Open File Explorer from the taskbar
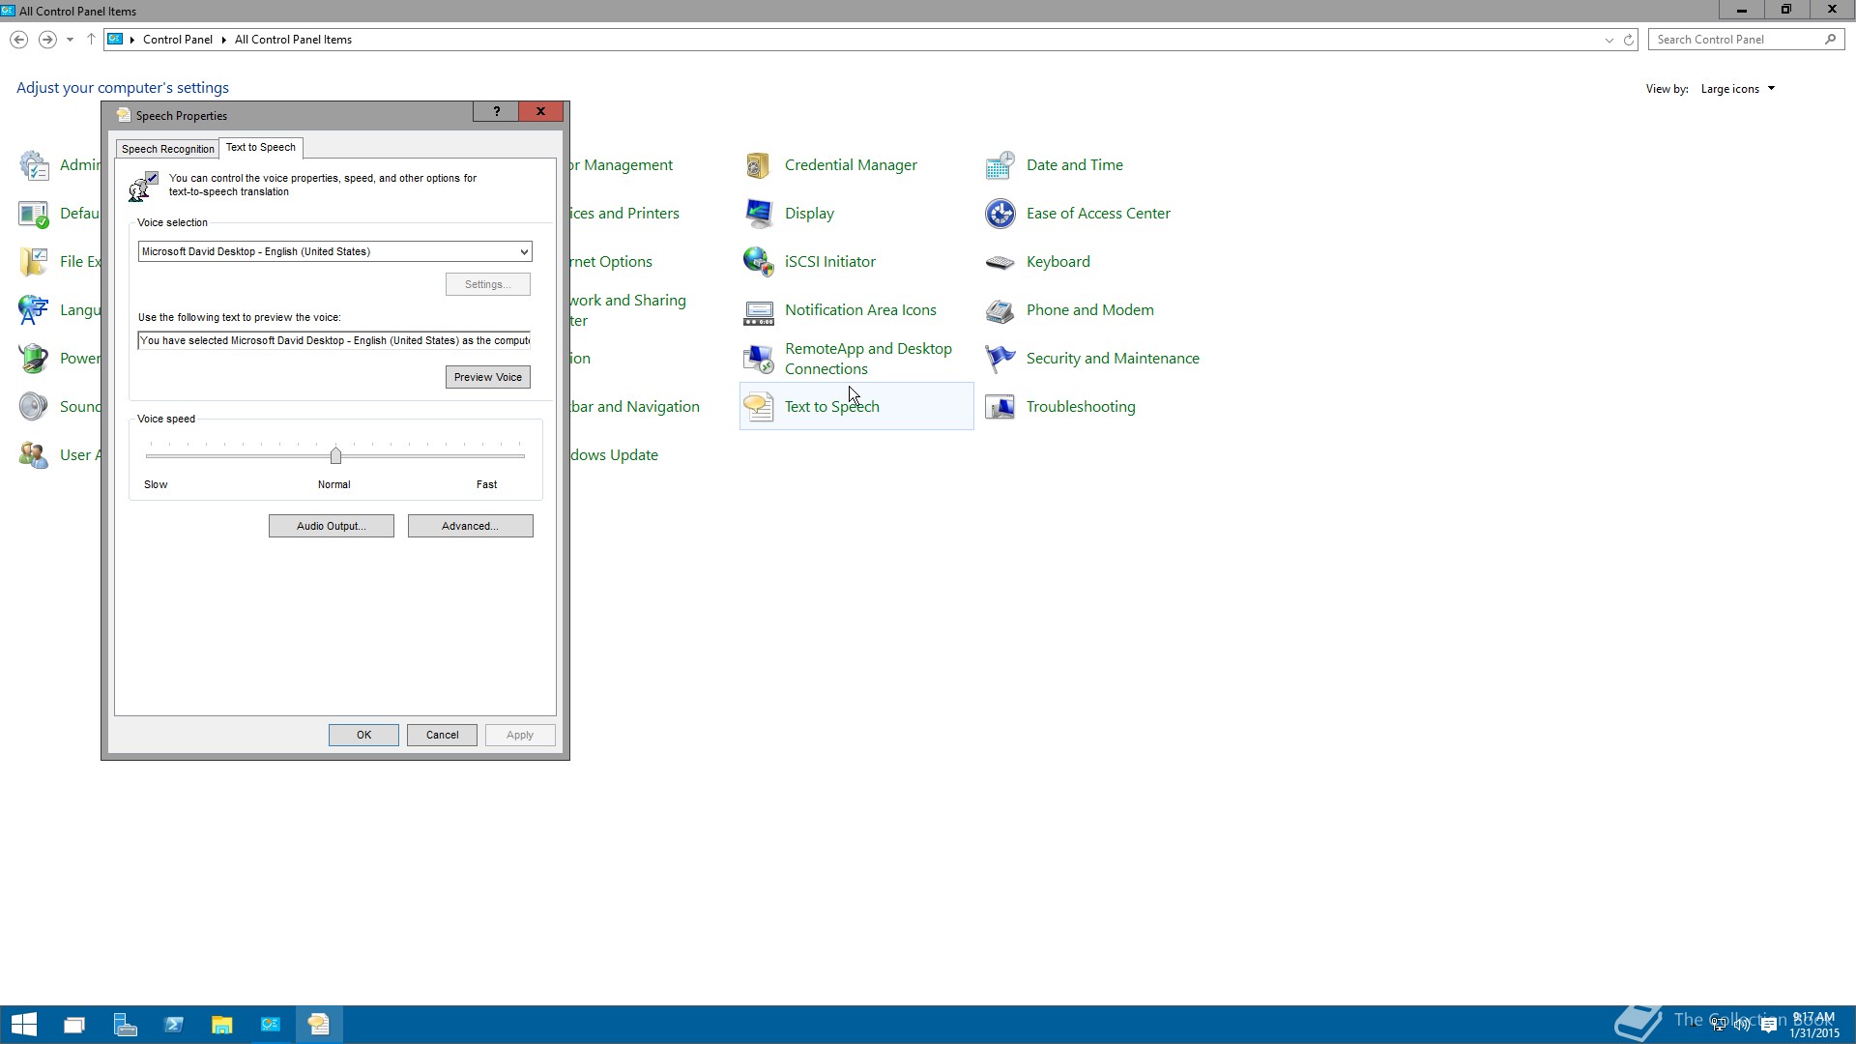This screenshot has width=1856, height=1044. [222, 1025]
